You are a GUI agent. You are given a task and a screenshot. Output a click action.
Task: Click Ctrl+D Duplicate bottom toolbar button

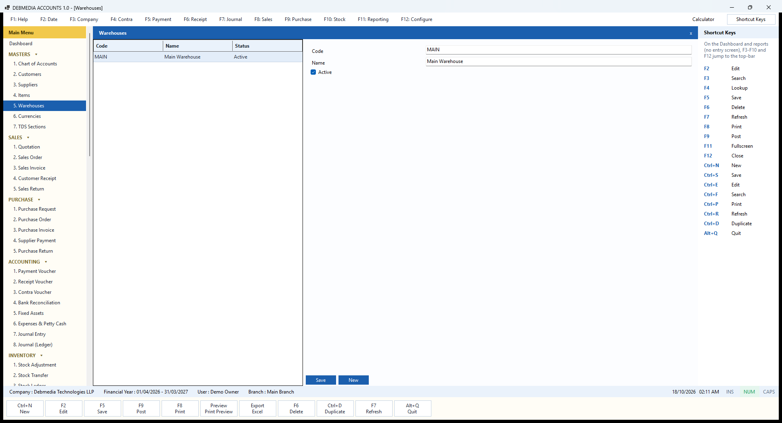click(x=335, y=408)
